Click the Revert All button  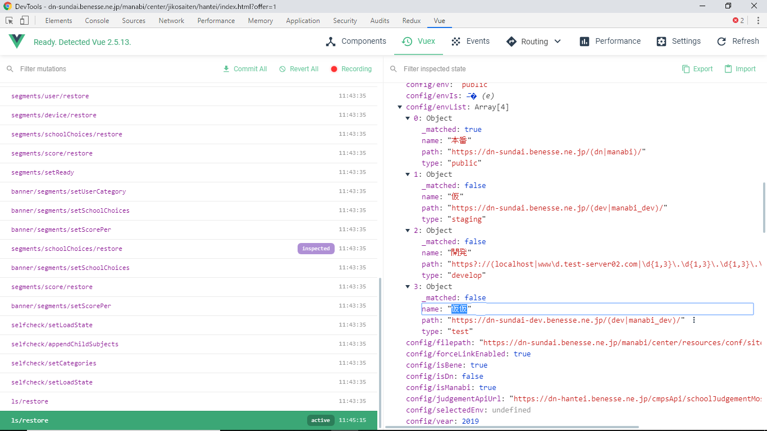click(x=299, y=69)
